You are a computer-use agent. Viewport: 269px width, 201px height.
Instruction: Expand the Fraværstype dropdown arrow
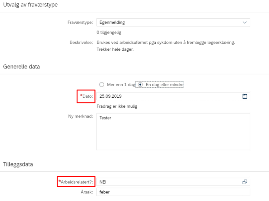[245, 22]
